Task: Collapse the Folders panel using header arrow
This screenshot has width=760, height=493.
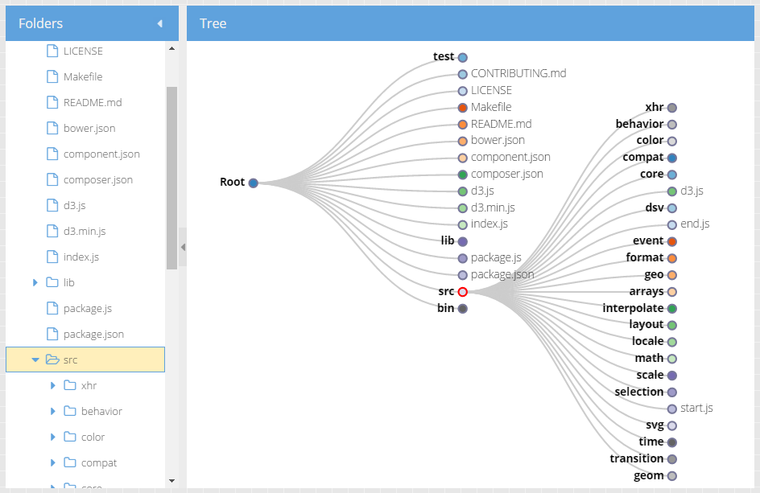Action: coord(159,24)
